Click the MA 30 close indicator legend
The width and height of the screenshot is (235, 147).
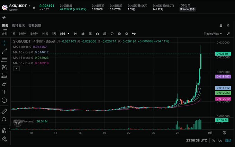click(x=31, y=63)
